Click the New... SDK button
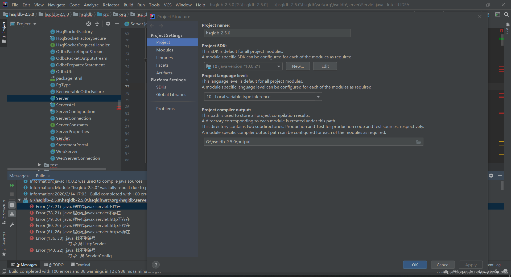Viewport: 511px width, 277px height. 298,66
